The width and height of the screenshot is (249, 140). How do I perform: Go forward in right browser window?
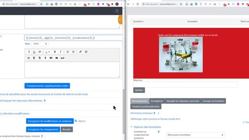tap(133, 4)
